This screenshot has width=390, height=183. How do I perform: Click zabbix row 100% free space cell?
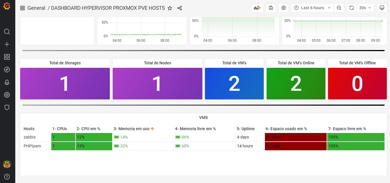click(356, 137)
